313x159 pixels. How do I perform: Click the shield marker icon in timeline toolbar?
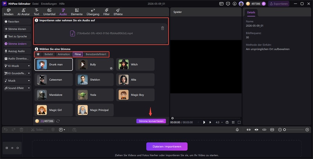53,130
